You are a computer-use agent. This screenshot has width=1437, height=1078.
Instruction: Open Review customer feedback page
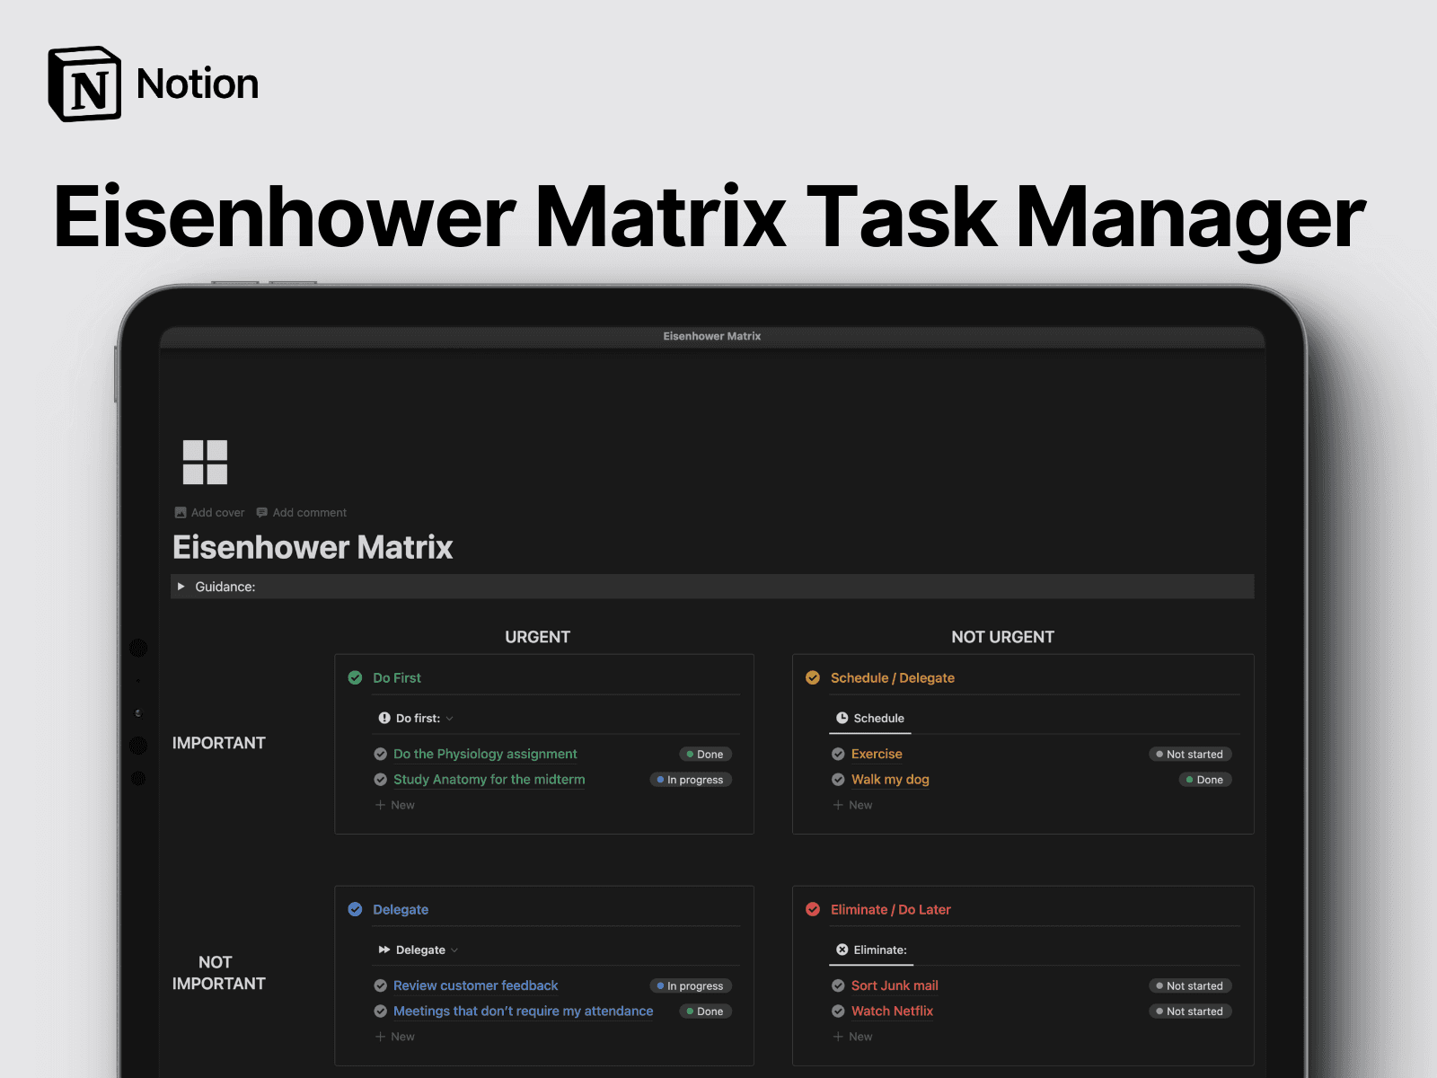click(x=476, y=985)
